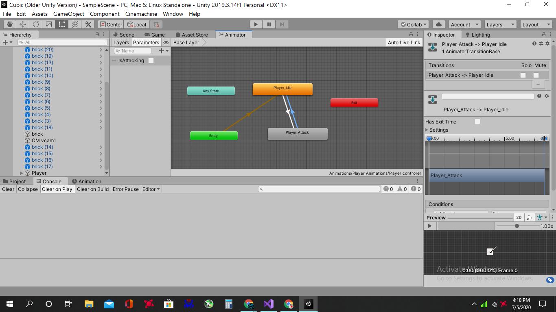This screenshot has width=556, height=312.
Task: Open the Collab dropdown in the toolbar
Action: tap(413, 24)
